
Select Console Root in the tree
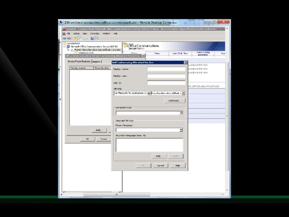click(73, 43)
